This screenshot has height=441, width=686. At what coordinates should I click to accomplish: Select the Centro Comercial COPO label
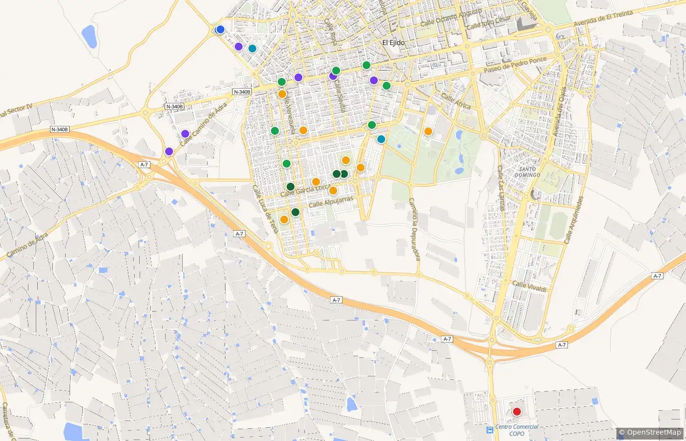click(x=516, y=430)
